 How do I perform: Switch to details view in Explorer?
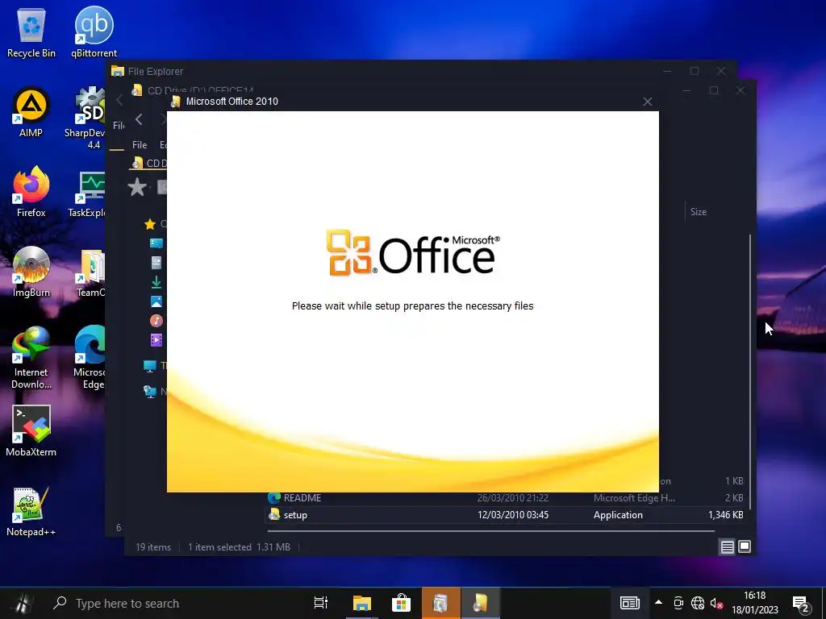pyautogui.click(x=727, y=547)
